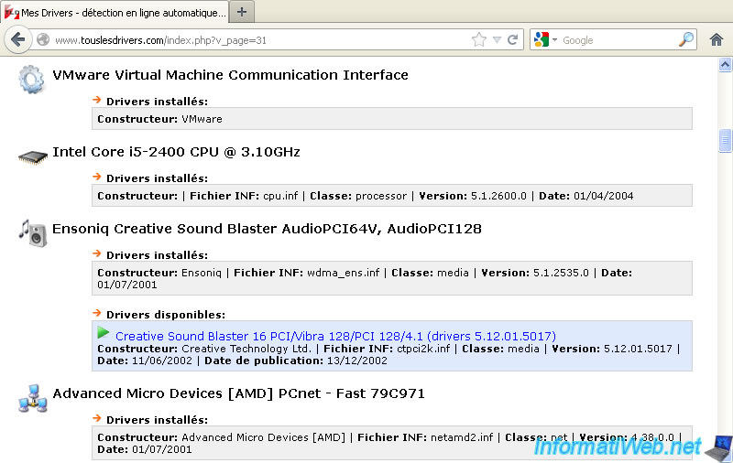Click the vertical scrollbar thumb
Screen dimensions: 733x463
[725, 140]
